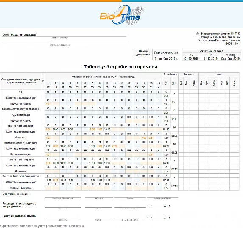Click the 'Директор' position label
Screen dimensions: 243x228
(21, 171)
